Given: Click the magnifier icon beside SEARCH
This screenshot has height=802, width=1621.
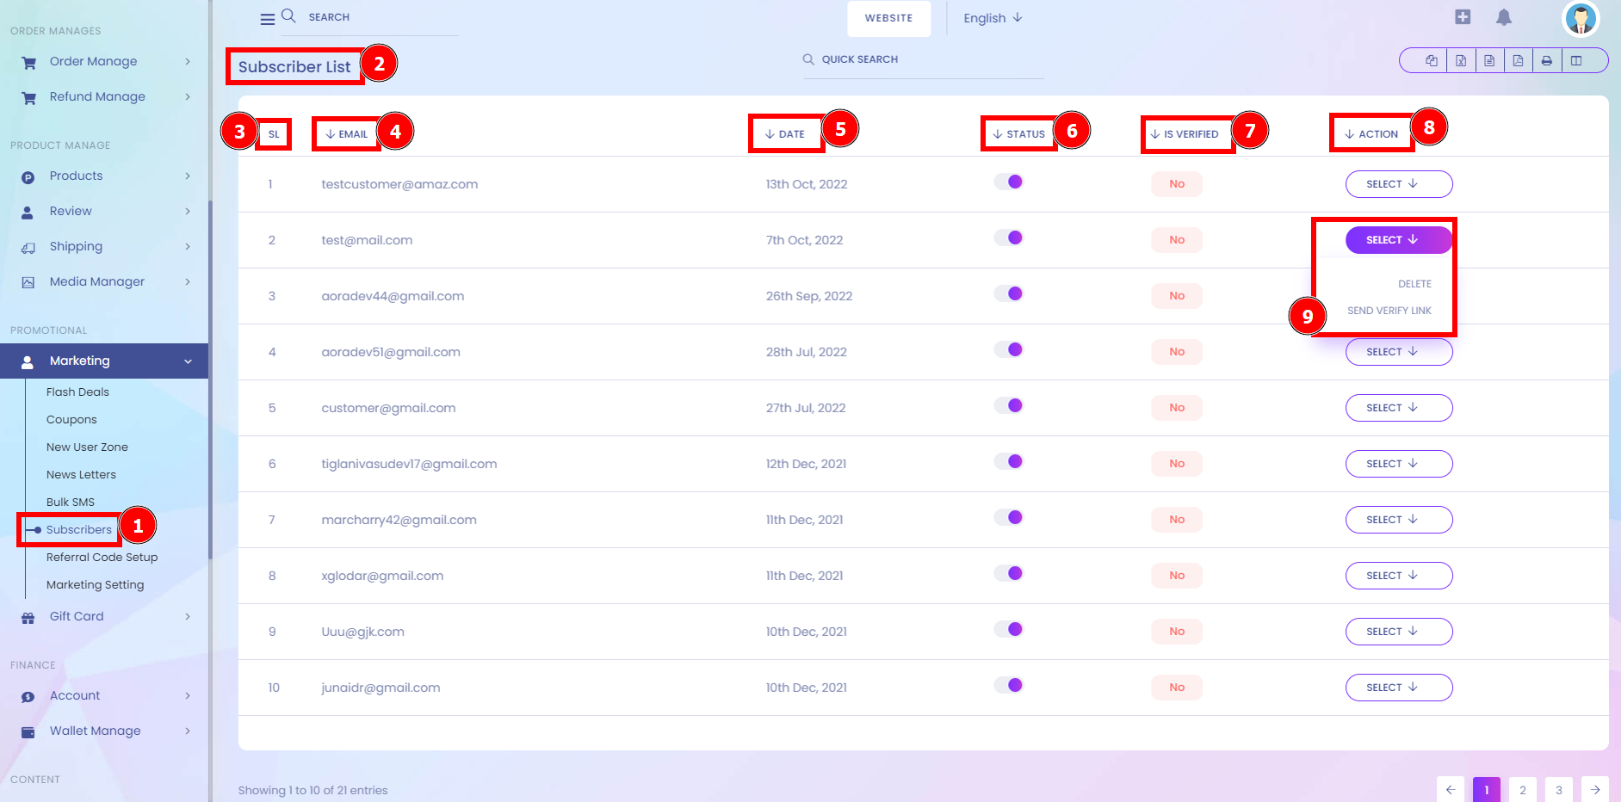Looking at the screenshot, I should [x=288, y=15].
